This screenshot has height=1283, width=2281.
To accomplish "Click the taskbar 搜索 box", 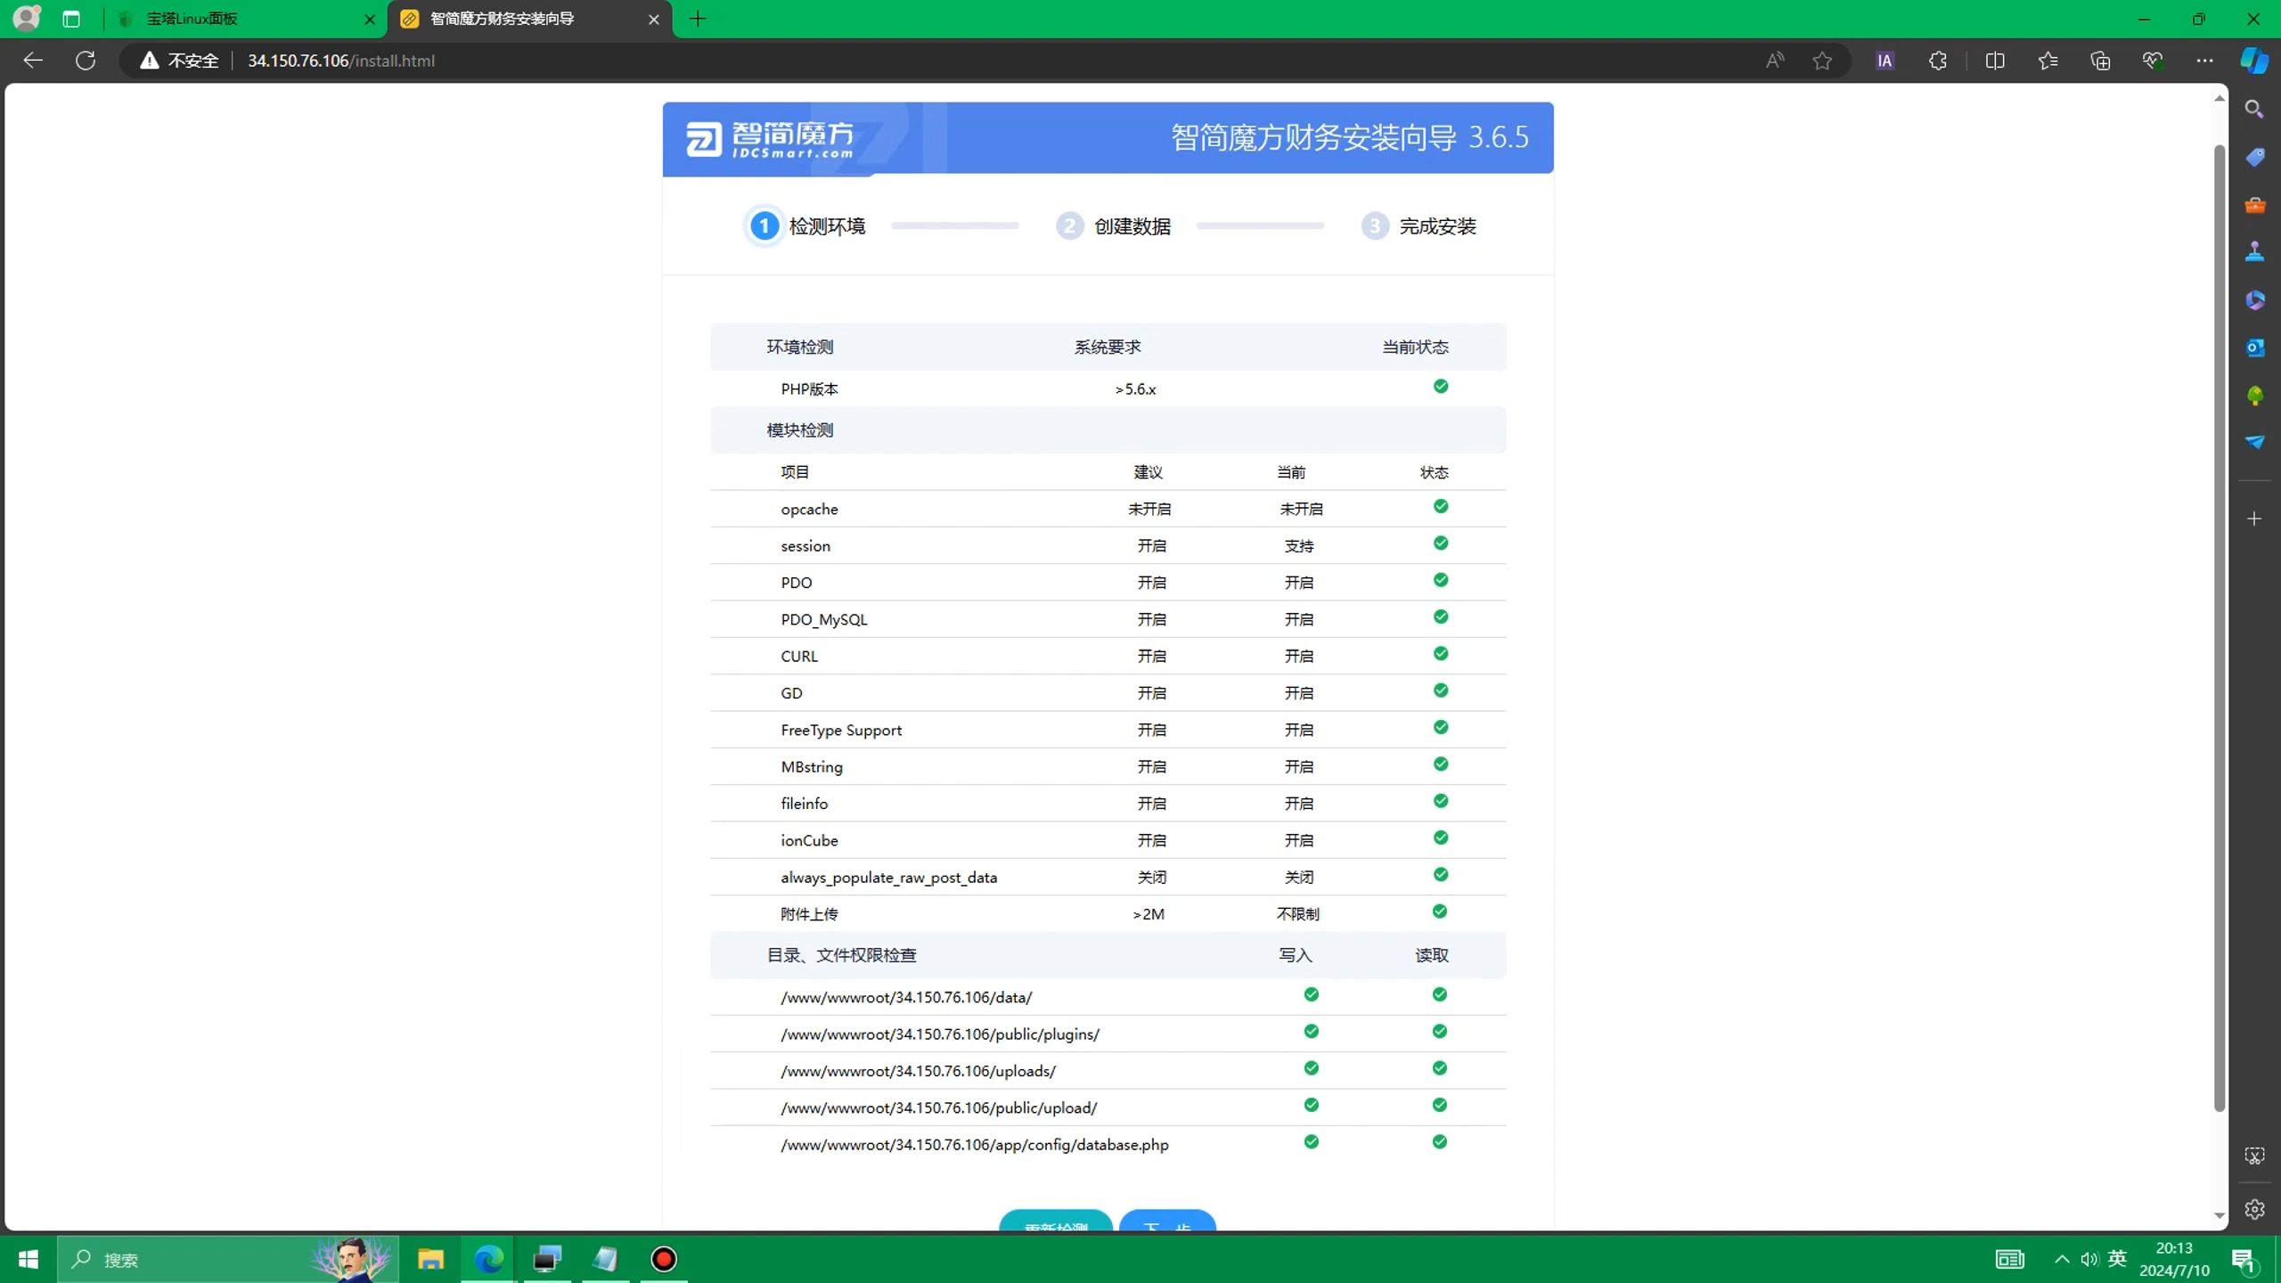I will click(x=228, y=1259).
